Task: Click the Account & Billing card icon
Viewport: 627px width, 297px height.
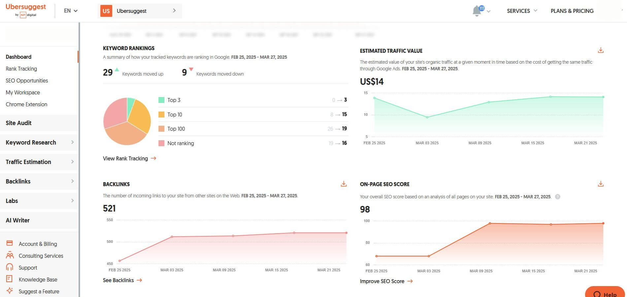Action: (10, 243)
